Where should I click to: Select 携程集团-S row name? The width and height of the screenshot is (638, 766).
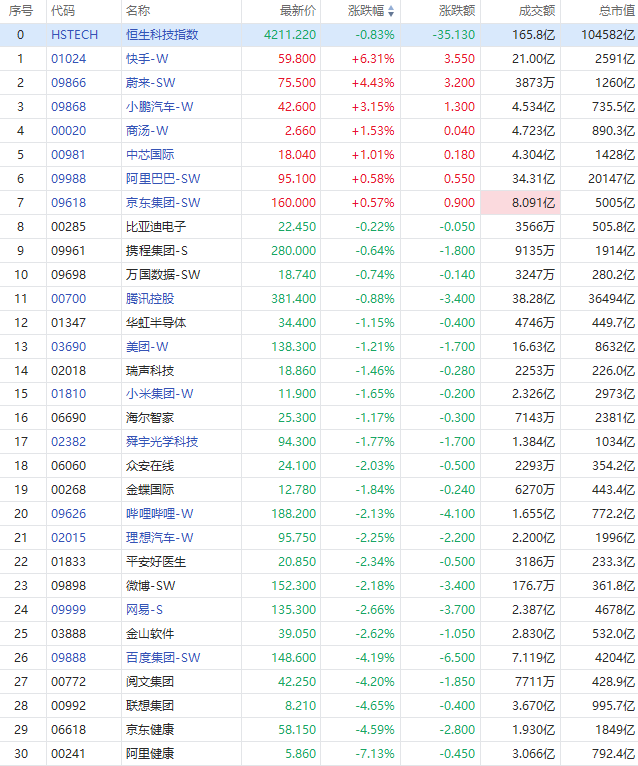click(x=157, y=250)
